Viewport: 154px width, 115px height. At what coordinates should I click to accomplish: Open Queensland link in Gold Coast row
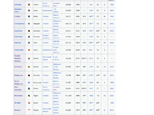point(47,50)
